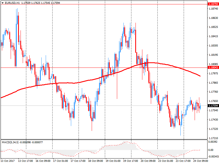Click the 1.18740 price scale value
Screen dimensions: 219x164
214,9
